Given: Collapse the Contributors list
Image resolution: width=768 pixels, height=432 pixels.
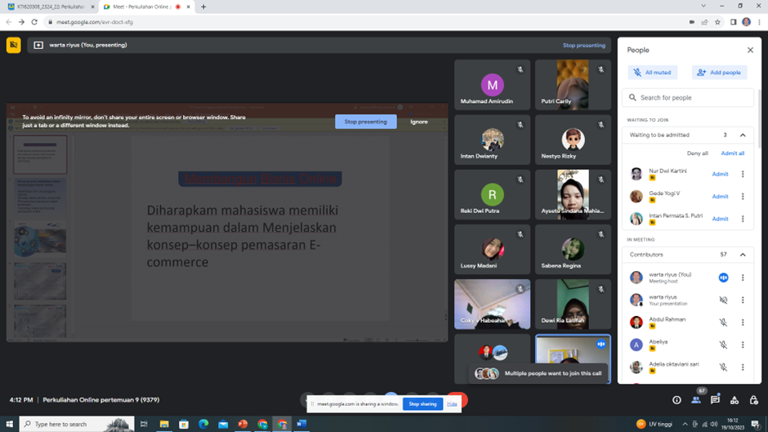Looking at the screenshot, I should point(743,255).
